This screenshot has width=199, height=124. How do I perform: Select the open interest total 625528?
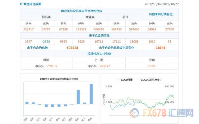click(72, 48)
